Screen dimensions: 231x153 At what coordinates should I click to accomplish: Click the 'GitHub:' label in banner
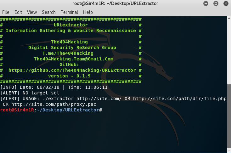pos(69,65)
